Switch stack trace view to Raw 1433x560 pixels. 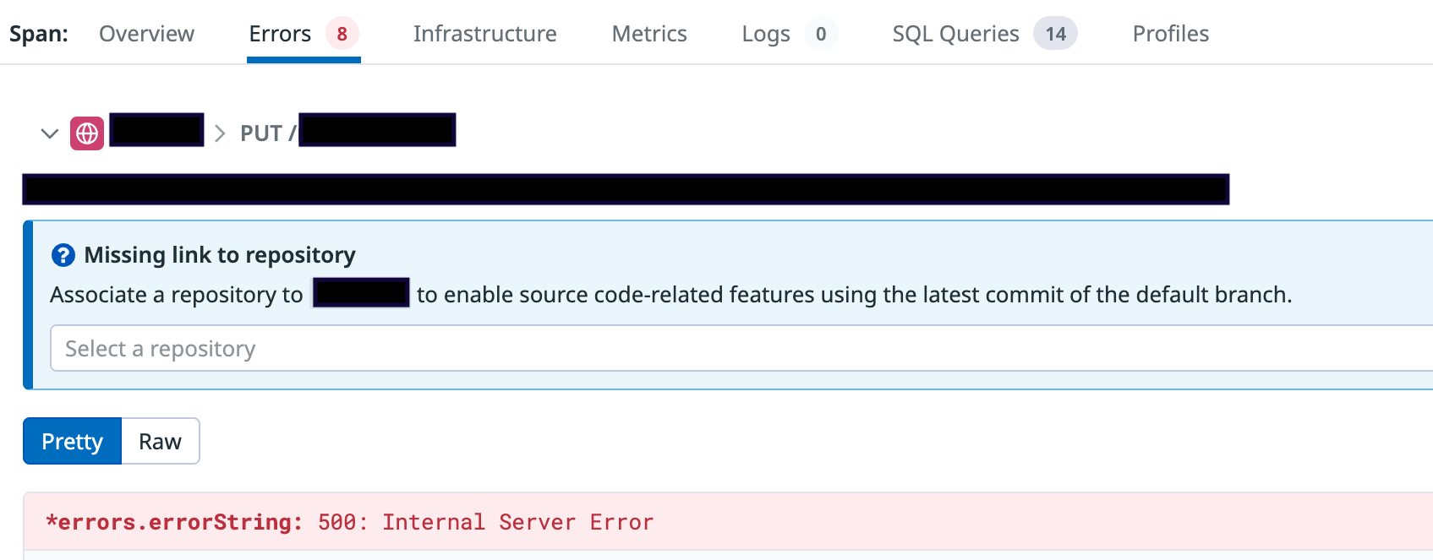point(161,441)
